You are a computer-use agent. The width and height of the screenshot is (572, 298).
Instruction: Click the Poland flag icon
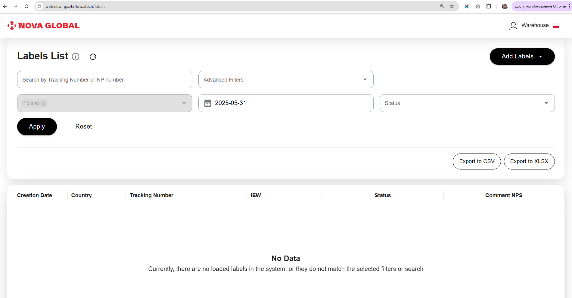coord(556,26)
